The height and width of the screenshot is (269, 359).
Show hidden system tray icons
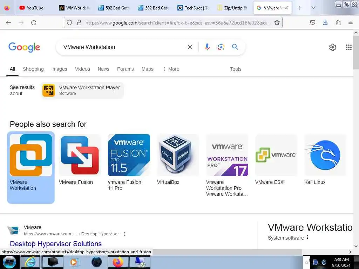coord(306,262)
